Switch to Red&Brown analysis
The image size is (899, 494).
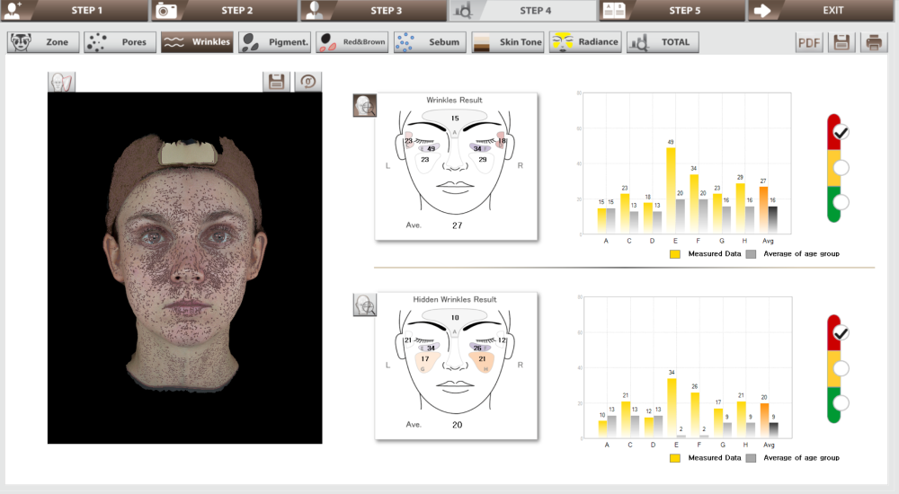tap(352, 42)
